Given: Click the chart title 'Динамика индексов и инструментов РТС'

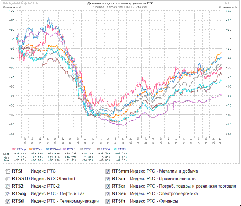Looking at the screenshot, I should click(x=120, y=3).
